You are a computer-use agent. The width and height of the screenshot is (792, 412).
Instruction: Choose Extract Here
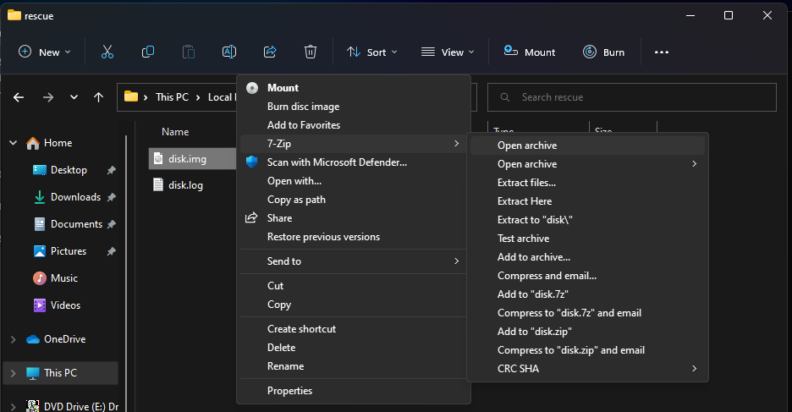(587, 201)
